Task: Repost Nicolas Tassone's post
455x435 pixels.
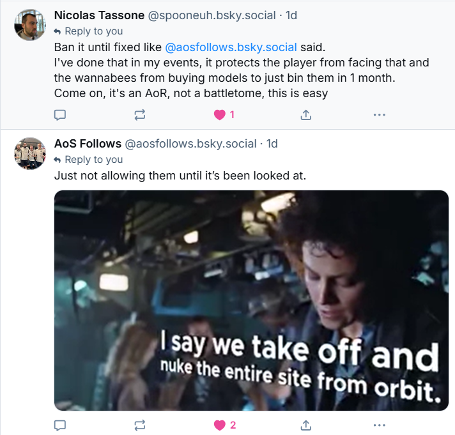Action: tap(140, 115)
